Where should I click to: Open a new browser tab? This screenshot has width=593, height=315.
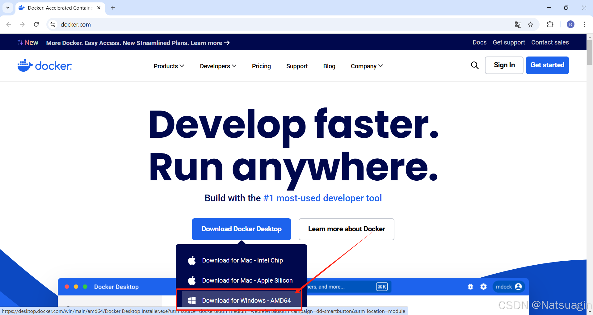(x=113, y=8)
